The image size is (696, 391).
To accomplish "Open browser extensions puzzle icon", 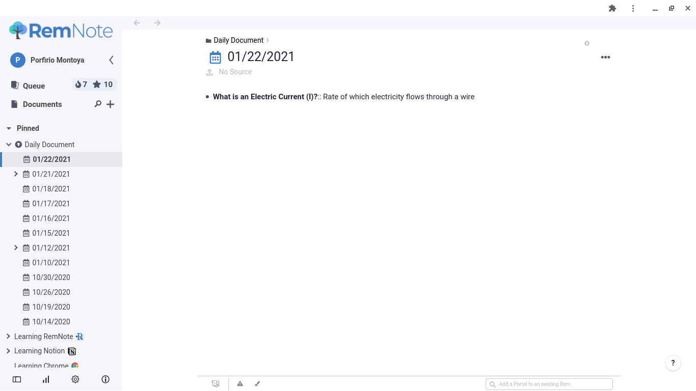I will pos(612,8).
